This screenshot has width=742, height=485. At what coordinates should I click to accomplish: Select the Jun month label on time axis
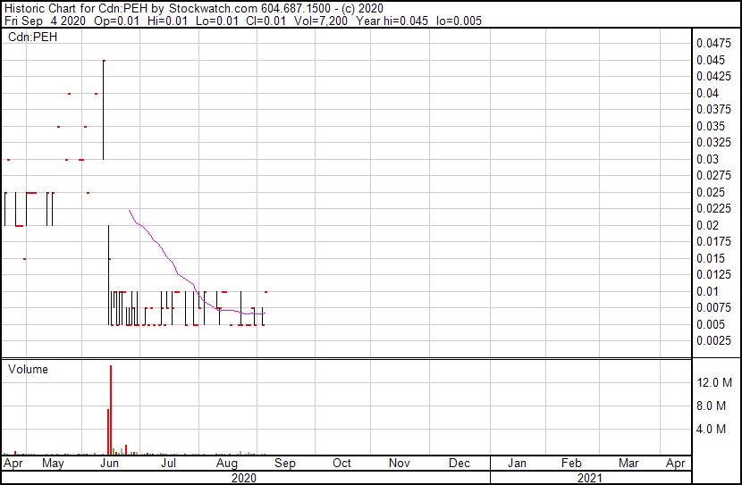(x=111, y=464)
